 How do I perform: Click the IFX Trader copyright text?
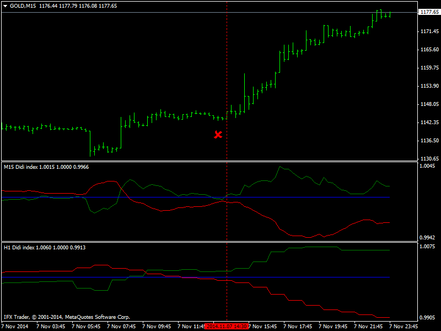tap(67, 317)
